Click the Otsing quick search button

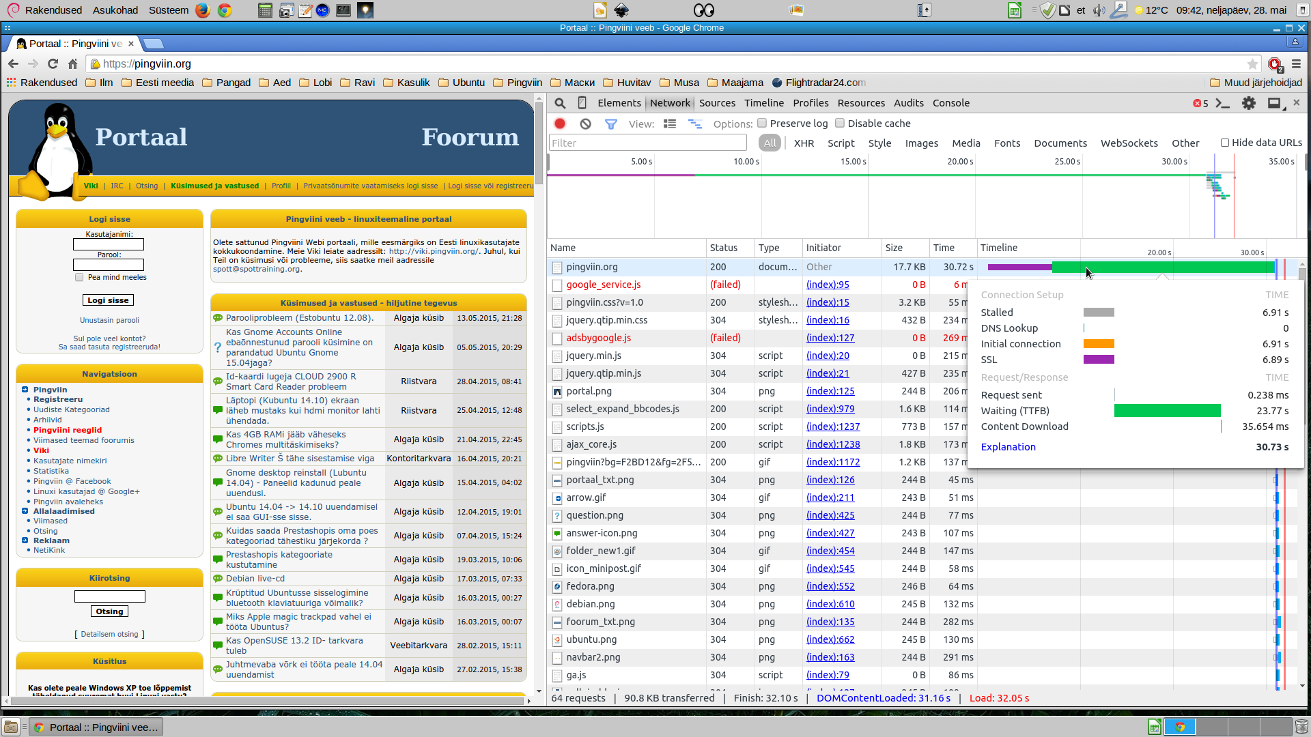[x=109, y=611]
